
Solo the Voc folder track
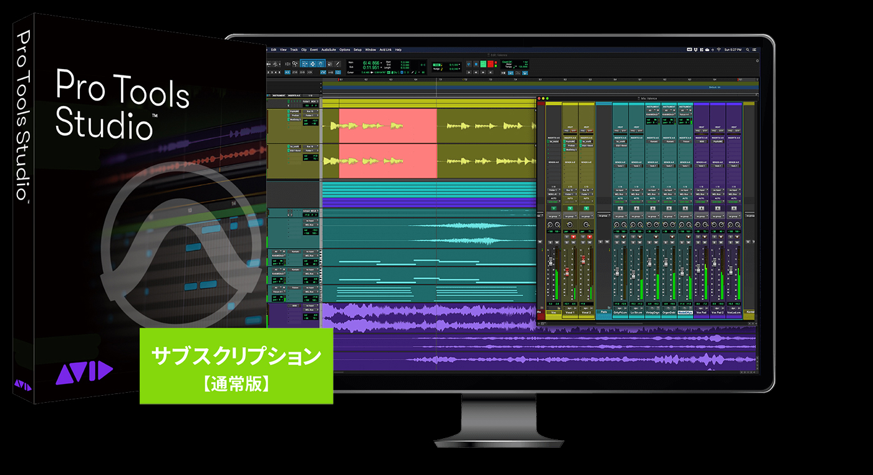tap(551, 242)
